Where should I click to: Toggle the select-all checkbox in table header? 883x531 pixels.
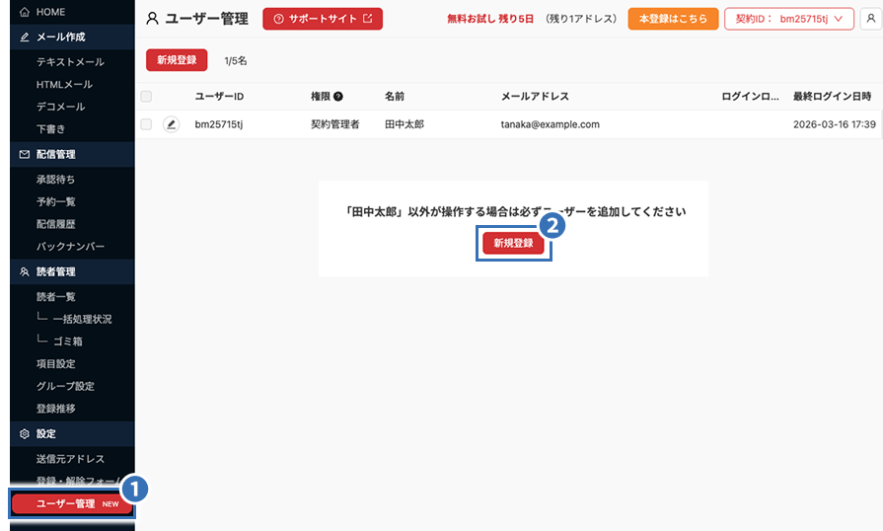[x=146, y=97]
